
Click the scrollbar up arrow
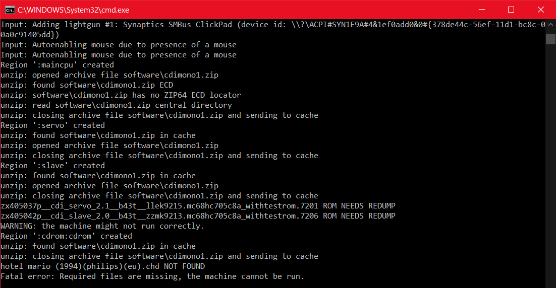pyautogui.click(x=550, y=25)
